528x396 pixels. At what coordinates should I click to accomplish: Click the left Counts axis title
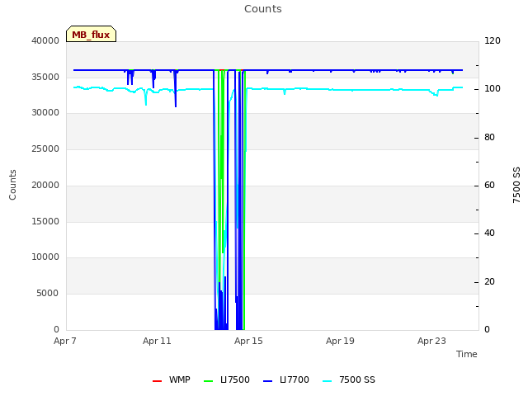(x=12, y=185)
